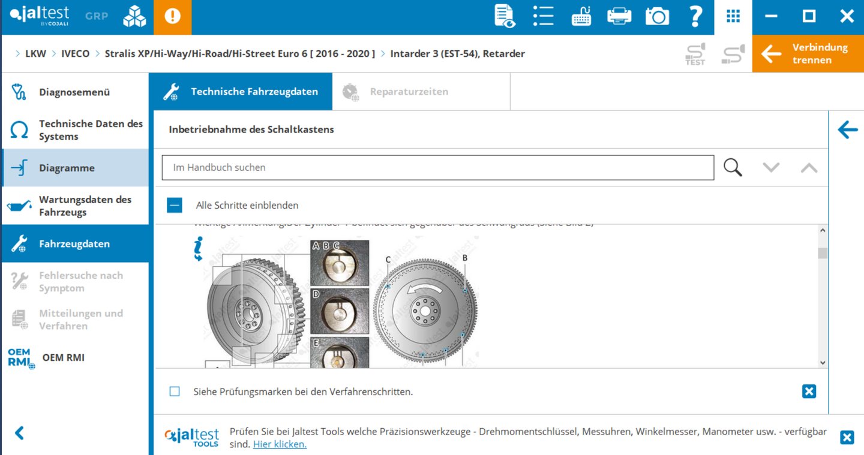
Task: Click the manual vertical scrollbar thumb
Action: pyautogui.click(x=823, y=253)
